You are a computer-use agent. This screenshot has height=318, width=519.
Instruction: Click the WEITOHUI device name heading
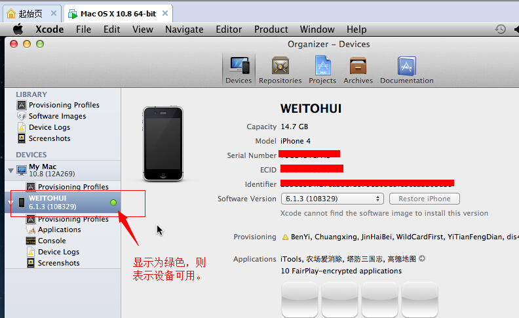point(311,109)
